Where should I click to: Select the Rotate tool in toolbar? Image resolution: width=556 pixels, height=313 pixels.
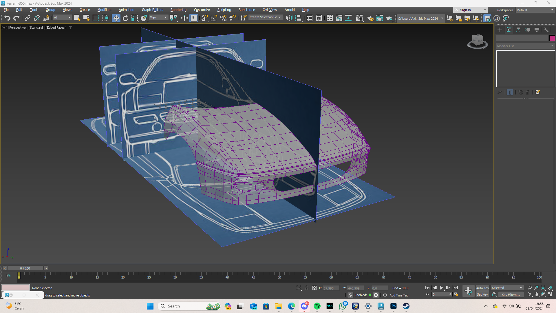point(125,18)
